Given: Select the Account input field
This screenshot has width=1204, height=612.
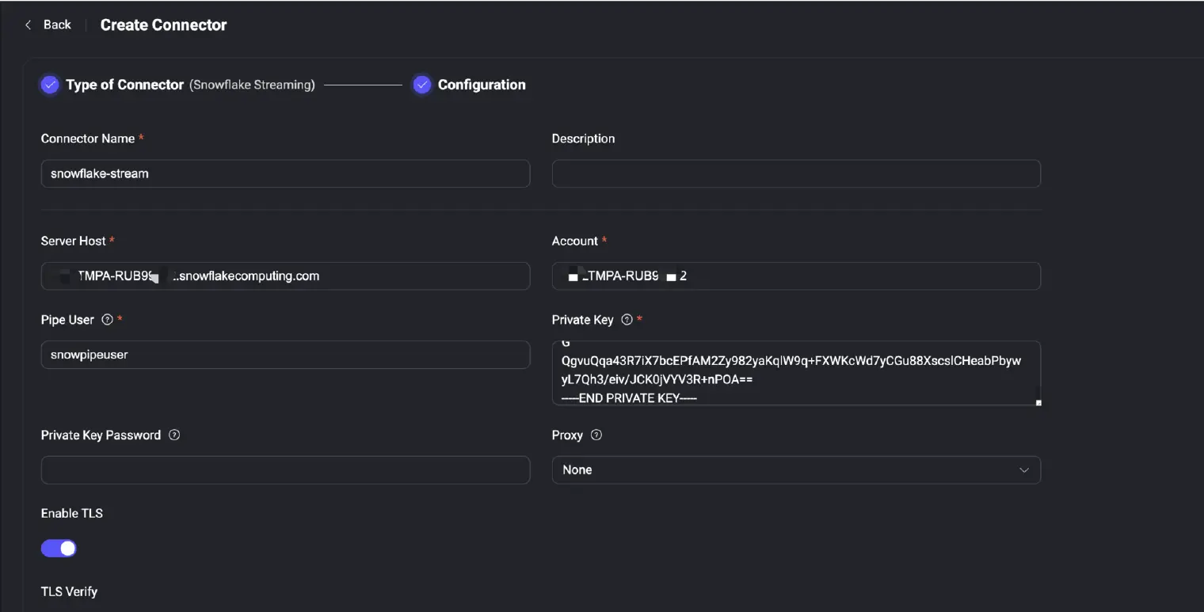Looking at the screenshot, I should pyautogui.click(x=795, y=276).
